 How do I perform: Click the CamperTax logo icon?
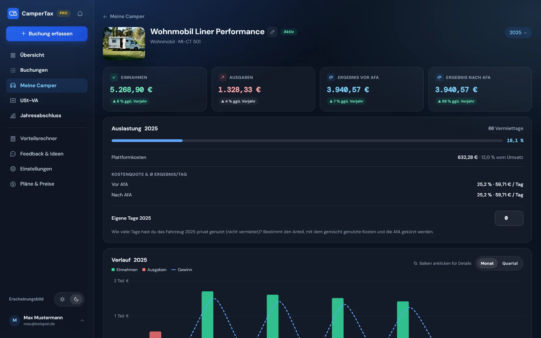(x=13, y=14)
